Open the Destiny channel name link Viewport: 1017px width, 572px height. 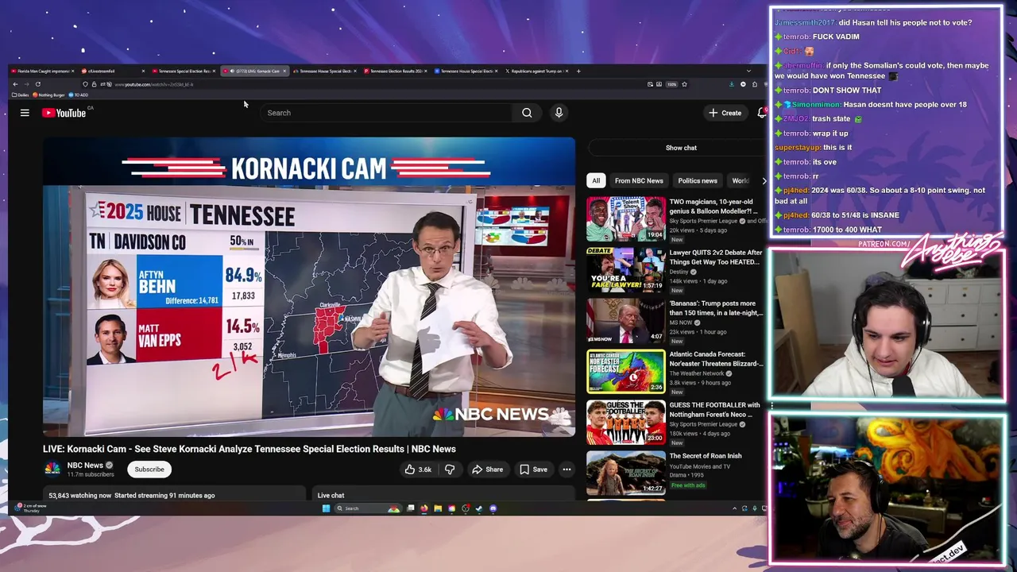coord(679,272)
